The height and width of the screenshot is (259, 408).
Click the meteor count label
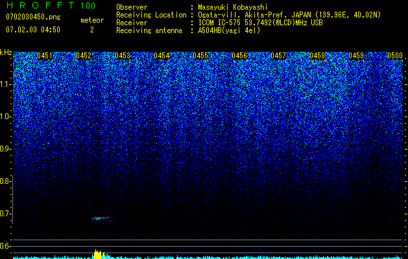point(92,20)
